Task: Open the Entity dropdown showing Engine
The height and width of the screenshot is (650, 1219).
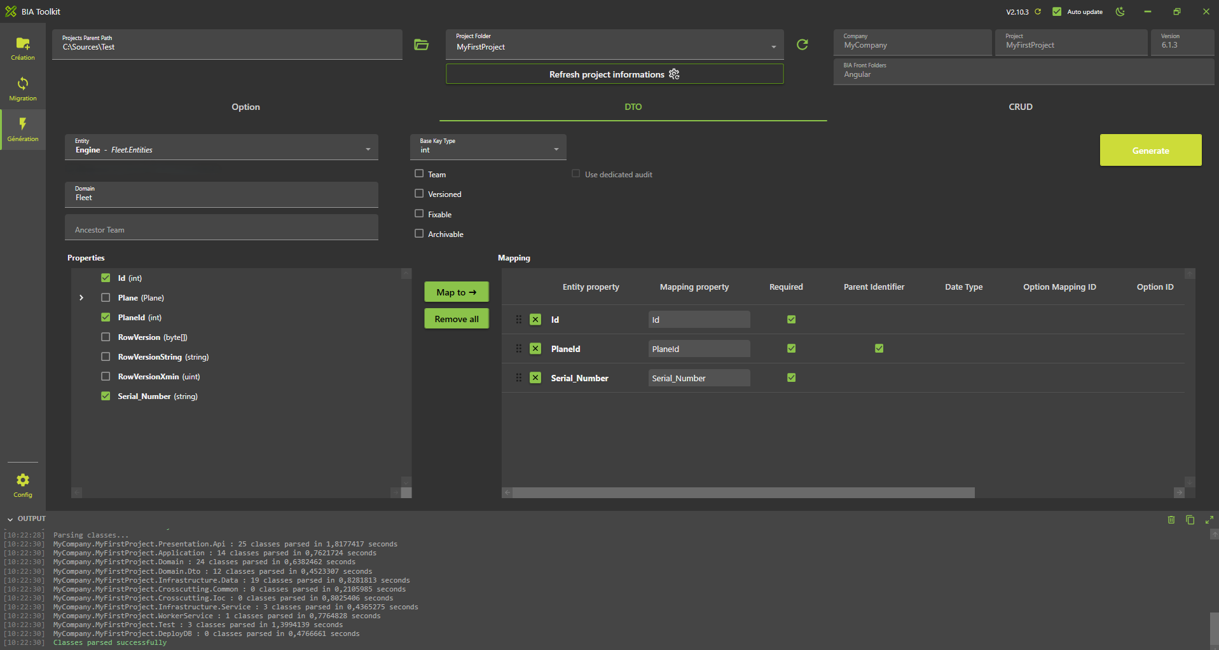Action: [x=221, y=147]
